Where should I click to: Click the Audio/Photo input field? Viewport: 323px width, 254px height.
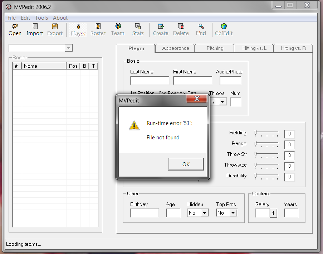coord(230,81)
